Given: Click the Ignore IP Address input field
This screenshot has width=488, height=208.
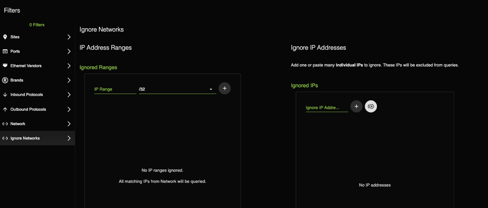Looking at the screenshot, I should coord(327,107).
